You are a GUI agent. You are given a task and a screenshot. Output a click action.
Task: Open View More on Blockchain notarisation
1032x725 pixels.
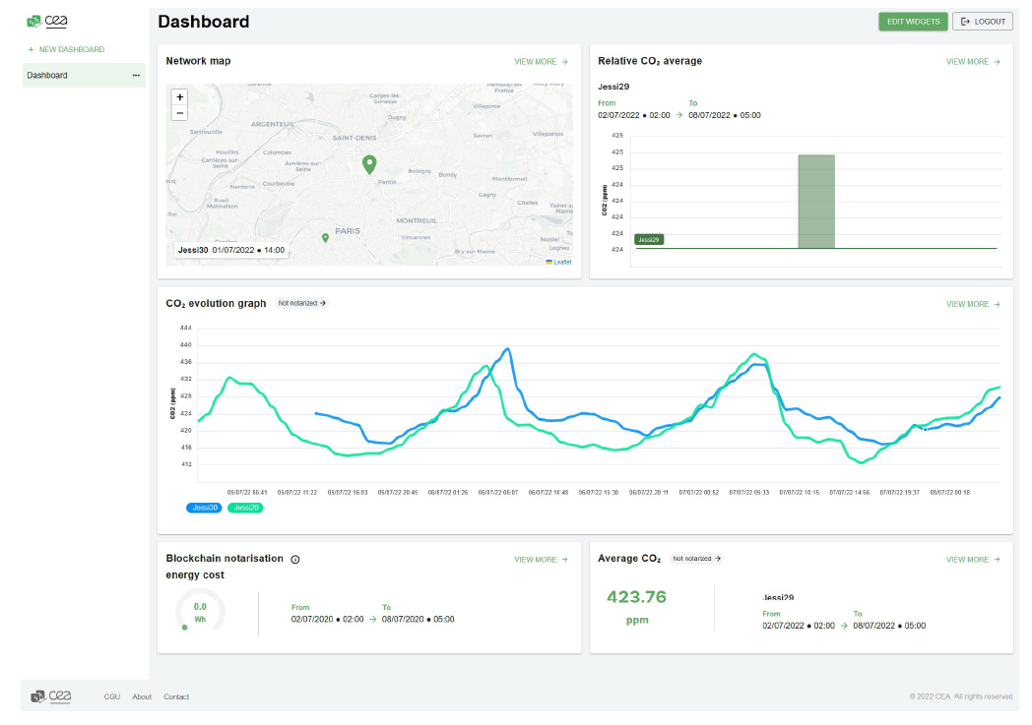point(541,560)
